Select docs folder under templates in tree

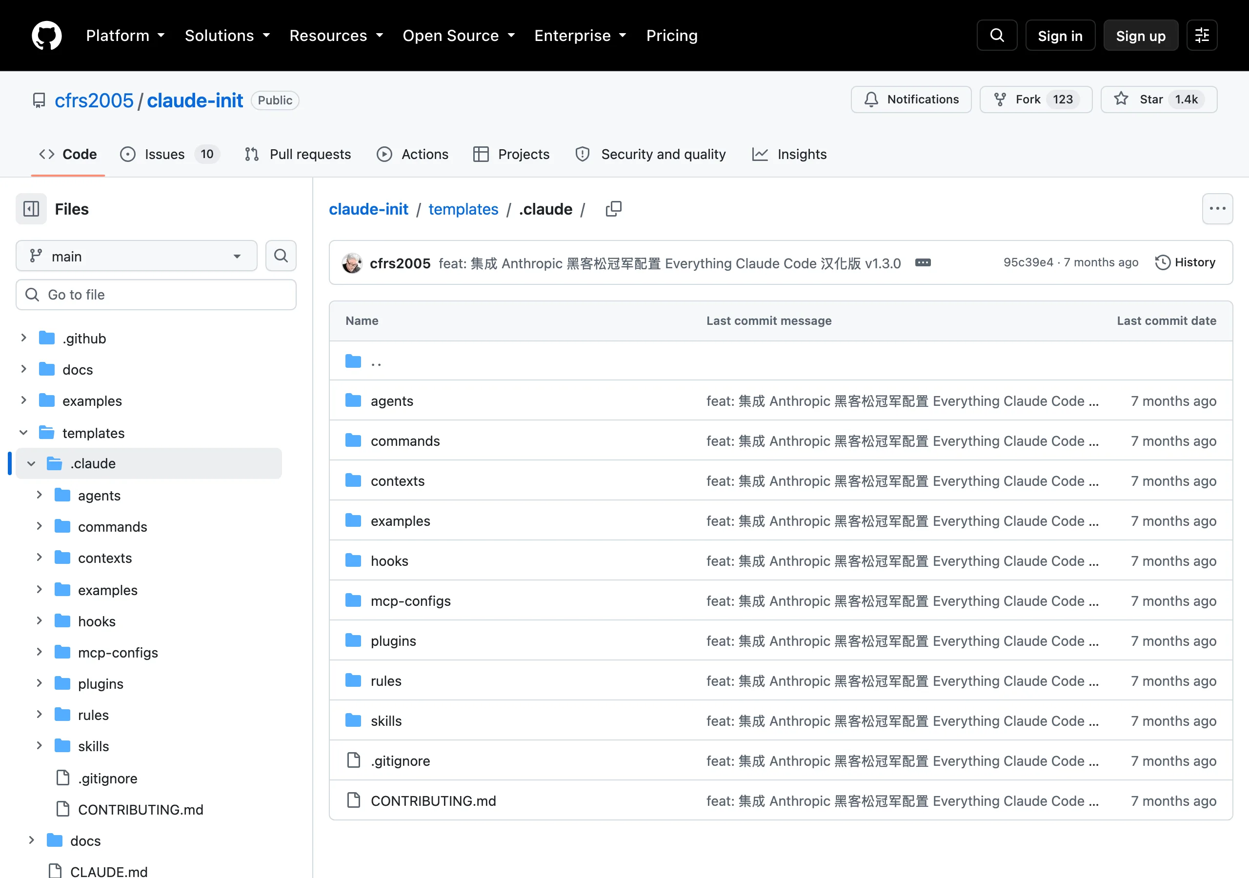tap(85, 840)
